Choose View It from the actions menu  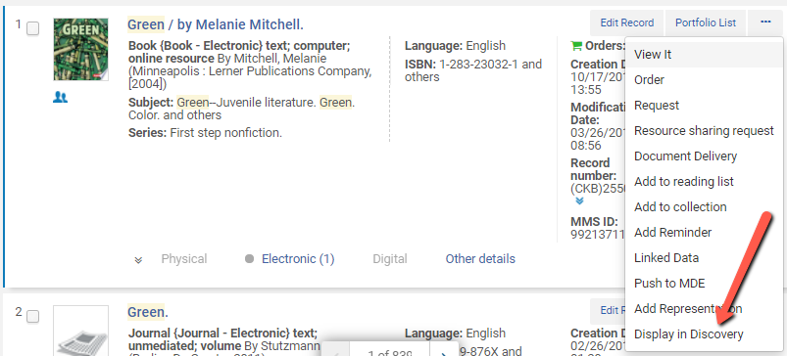point(705,55)
